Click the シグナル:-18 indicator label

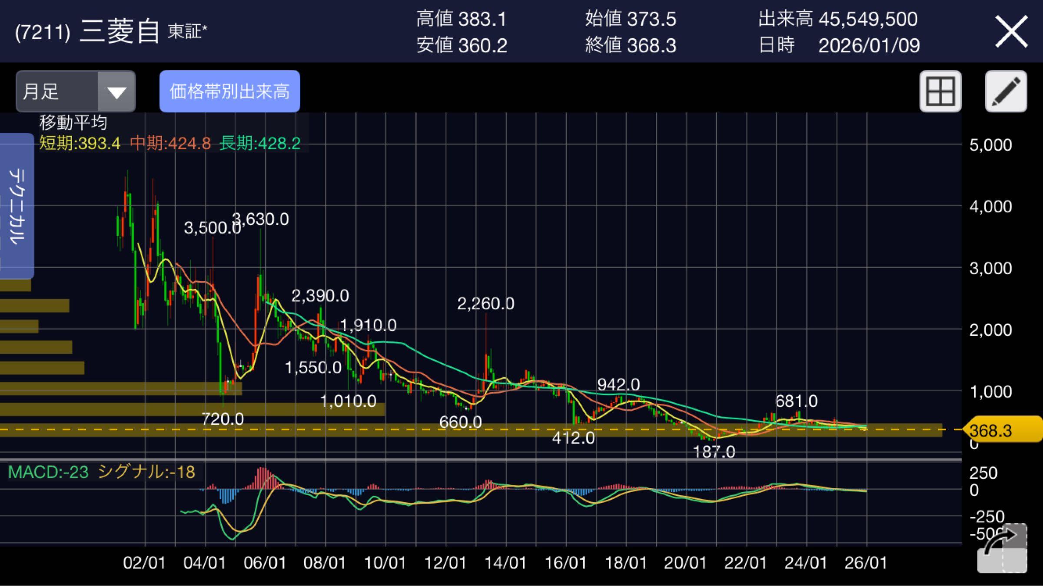click(x=146, y=472)
